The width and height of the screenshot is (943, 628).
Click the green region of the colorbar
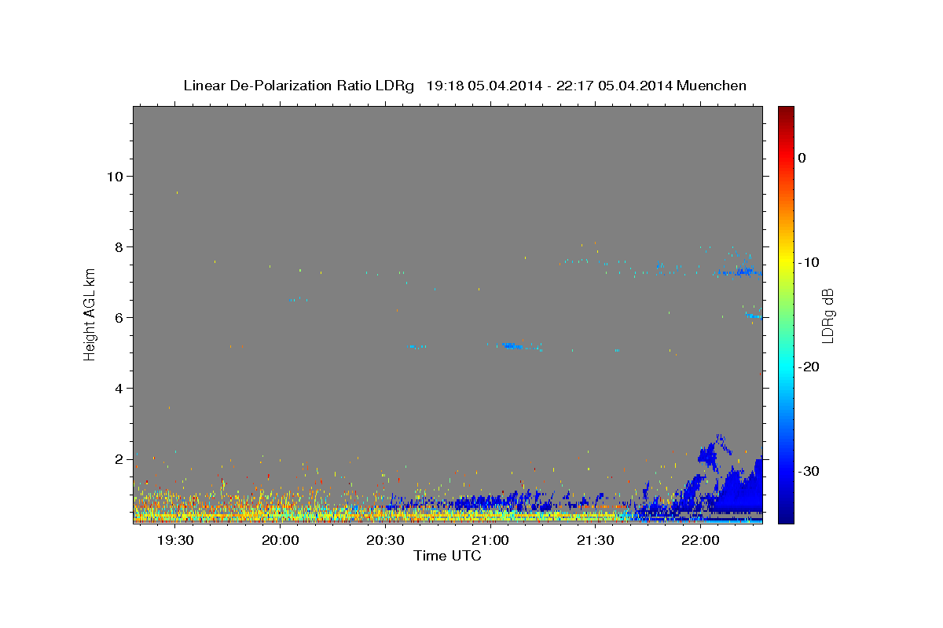[786, 314]
